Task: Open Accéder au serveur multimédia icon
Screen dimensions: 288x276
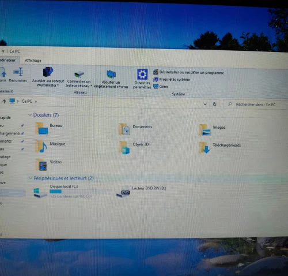Action: pos(48,72)
